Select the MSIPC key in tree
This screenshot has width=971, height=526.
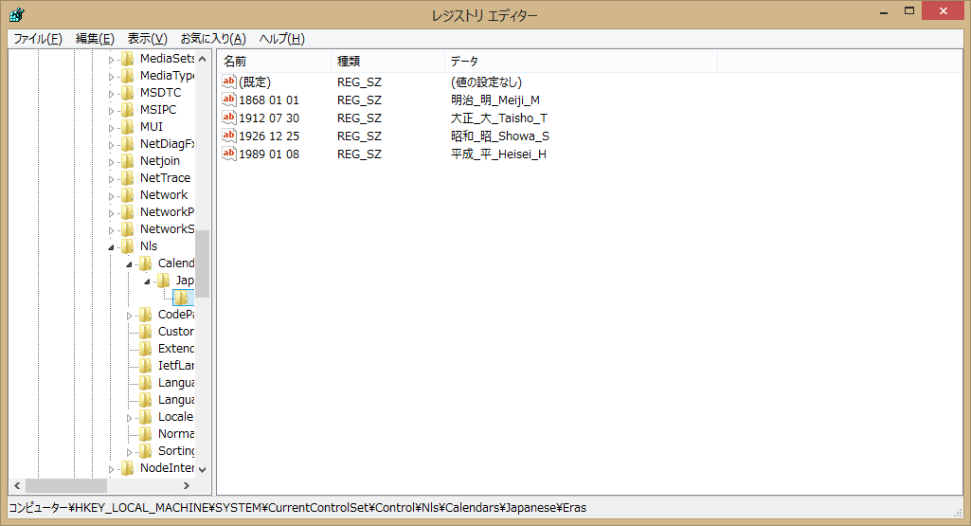point(157,110)
